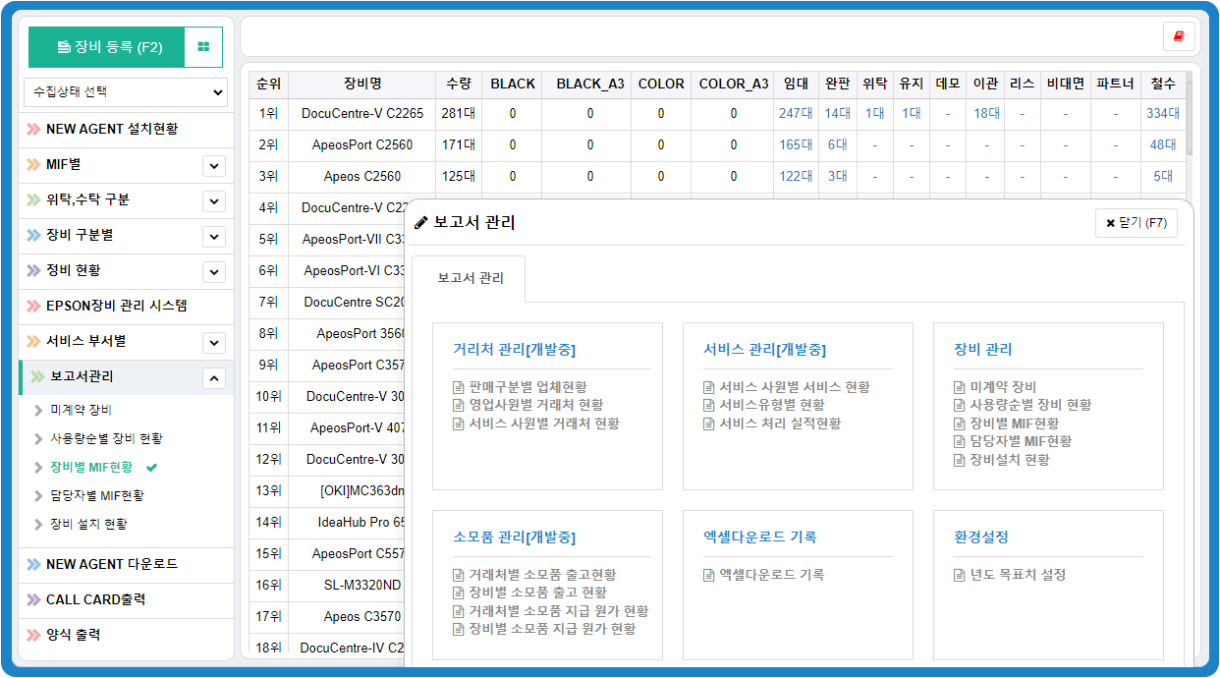Click document icon beside 서비스유형별 현황
This screenshot has height=678, width=1220.
[709, 405]
